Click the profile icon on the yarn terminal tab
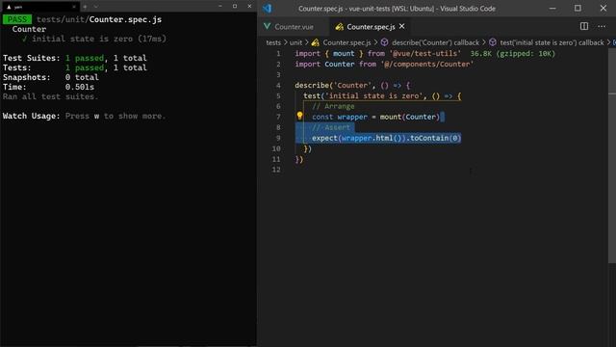The width and height of the screenshot is (616, 347). [x=9, y=7]
